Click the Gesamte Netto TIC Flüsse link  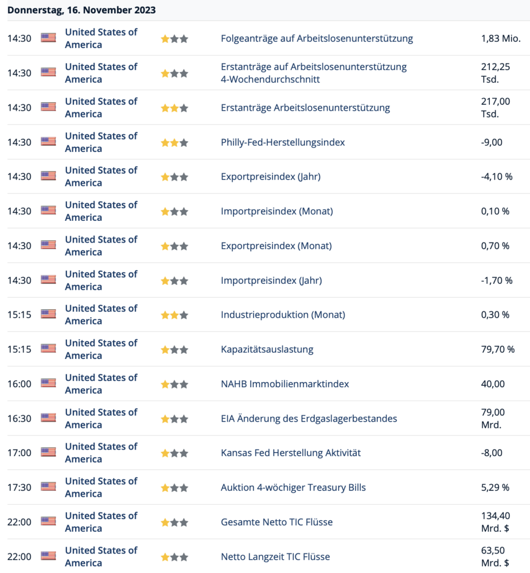[277, 522]
